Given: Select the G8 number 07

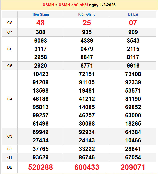Looking at the screenshot, I should pos(133,23).
